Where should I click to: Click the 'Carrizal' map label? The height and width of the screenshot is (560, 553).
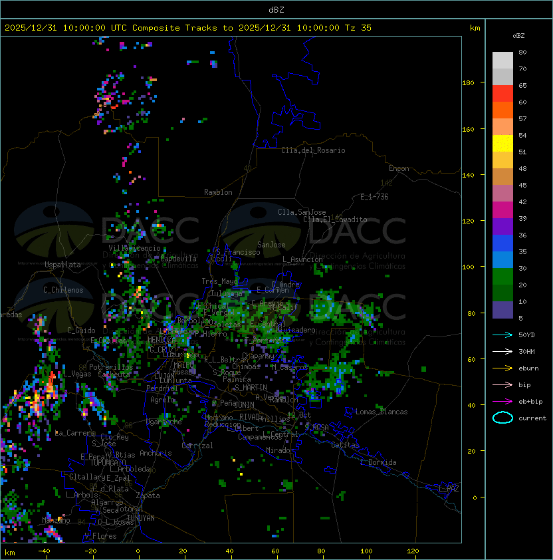click(197, 446)
